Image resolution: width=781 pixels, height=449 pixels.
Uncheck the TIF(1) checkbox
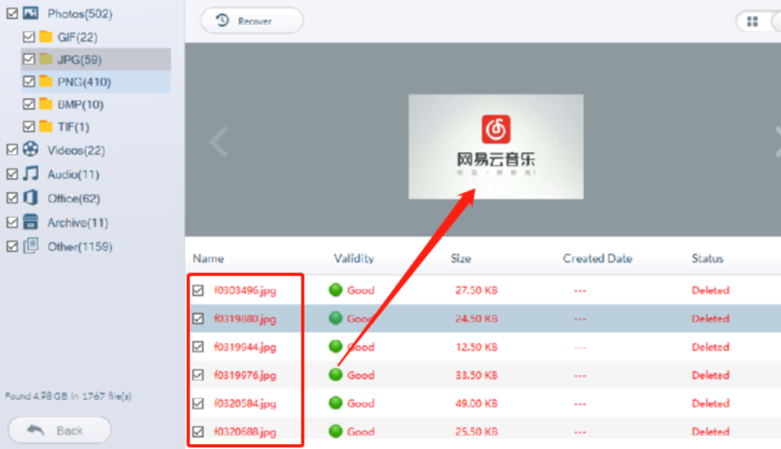click(29, 126)
